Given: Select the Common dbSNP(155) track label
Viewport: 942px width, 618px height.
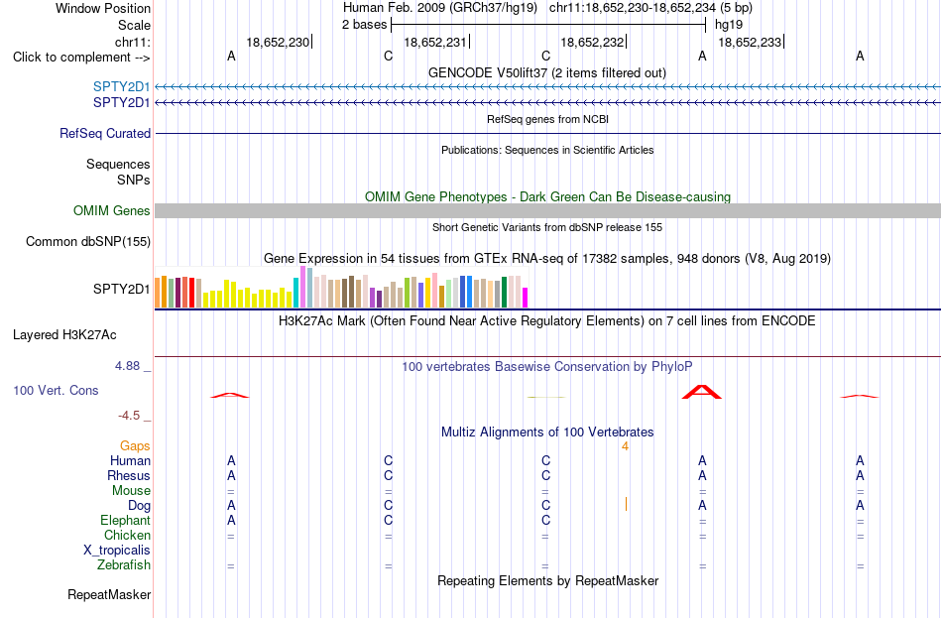Looking at the screenshot, I should [88, 242].
